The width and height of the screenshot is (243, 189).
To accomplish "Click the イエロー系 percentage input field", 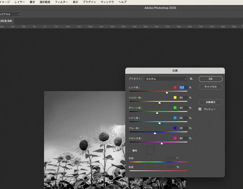I will (x=183, y=98).
